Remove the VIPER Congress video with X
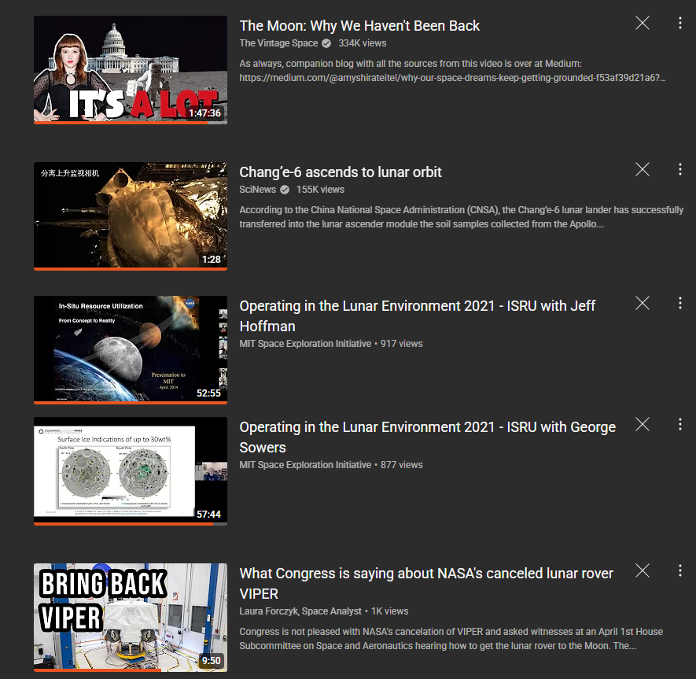The image size is (696, 679). click(x=643, y=570)
